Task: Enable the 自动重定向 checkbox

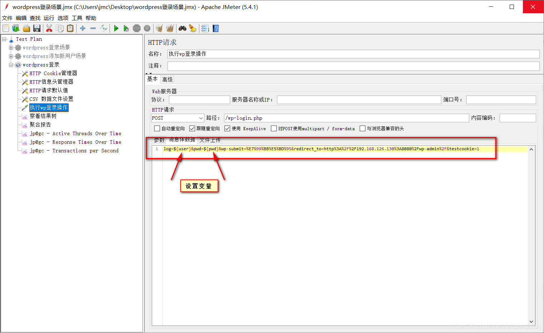Action: (157, 128)
